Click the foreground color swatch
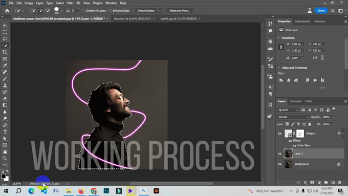The width and height of the screenshot is (348, 196). pyautogui.click(x=4, y=176)
